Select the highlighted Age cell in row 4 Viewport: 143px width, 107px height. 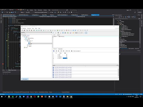coord(65,58)
